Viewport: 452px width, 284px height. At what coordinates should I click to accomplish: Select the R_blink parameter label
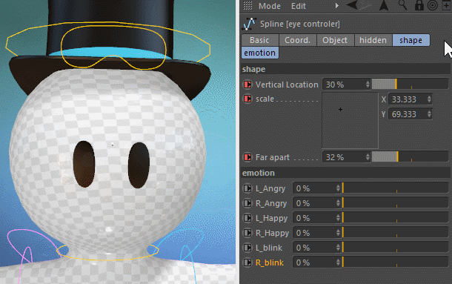click(270, 262)
